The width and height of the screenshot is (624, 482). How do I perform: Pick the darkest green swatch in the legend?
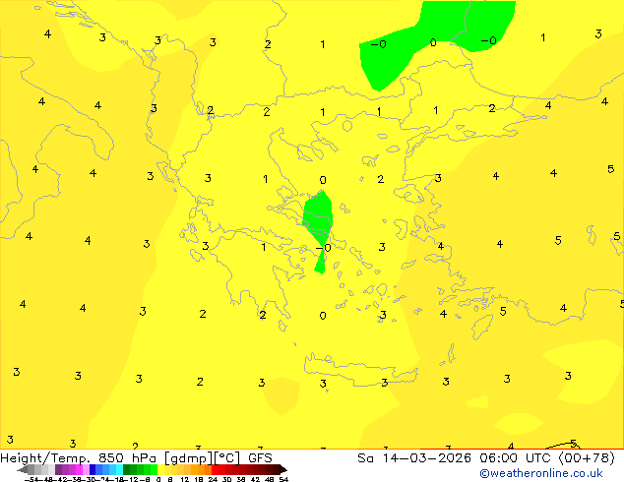pyautogui.click(x=127, y=470)
